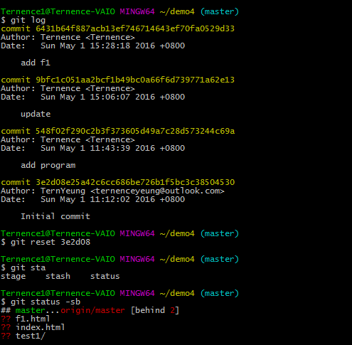This screenshot has width=352, height=345.
Task: Click the 'stage' completion suggestion
Action: click(x=14, y=276)
